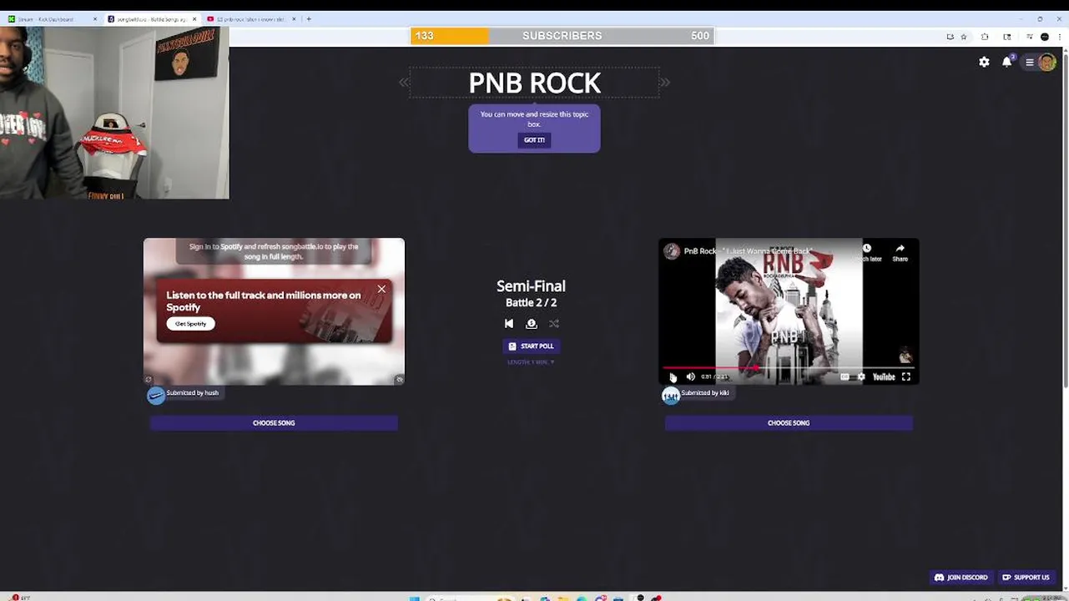Click the subscribers goal progress bar
This screenshot has width=1069, height=601.
click(x=562, y=36)
